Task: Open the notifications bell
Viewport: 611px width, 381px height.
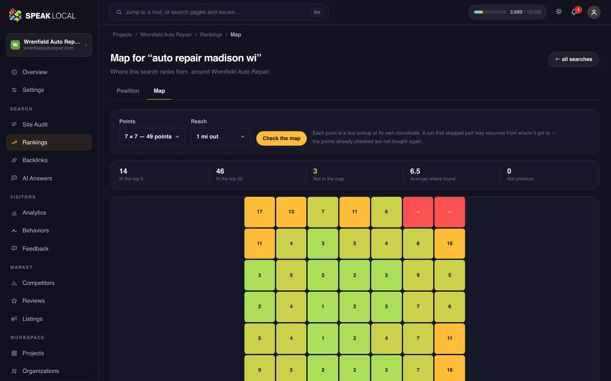Action: (x=575, y=12)
